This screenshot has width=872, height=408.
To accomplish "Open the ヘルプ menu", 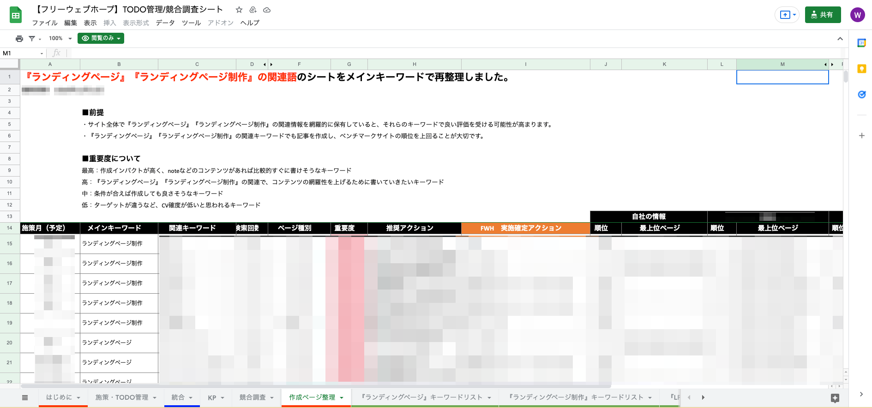I will coord(250,23).
